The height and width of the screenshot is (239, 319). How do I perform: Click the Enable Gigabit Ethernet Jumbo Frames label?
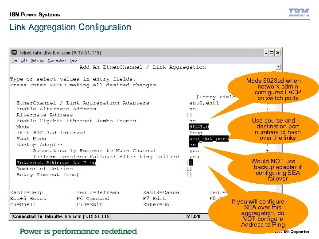pos(76,121)
